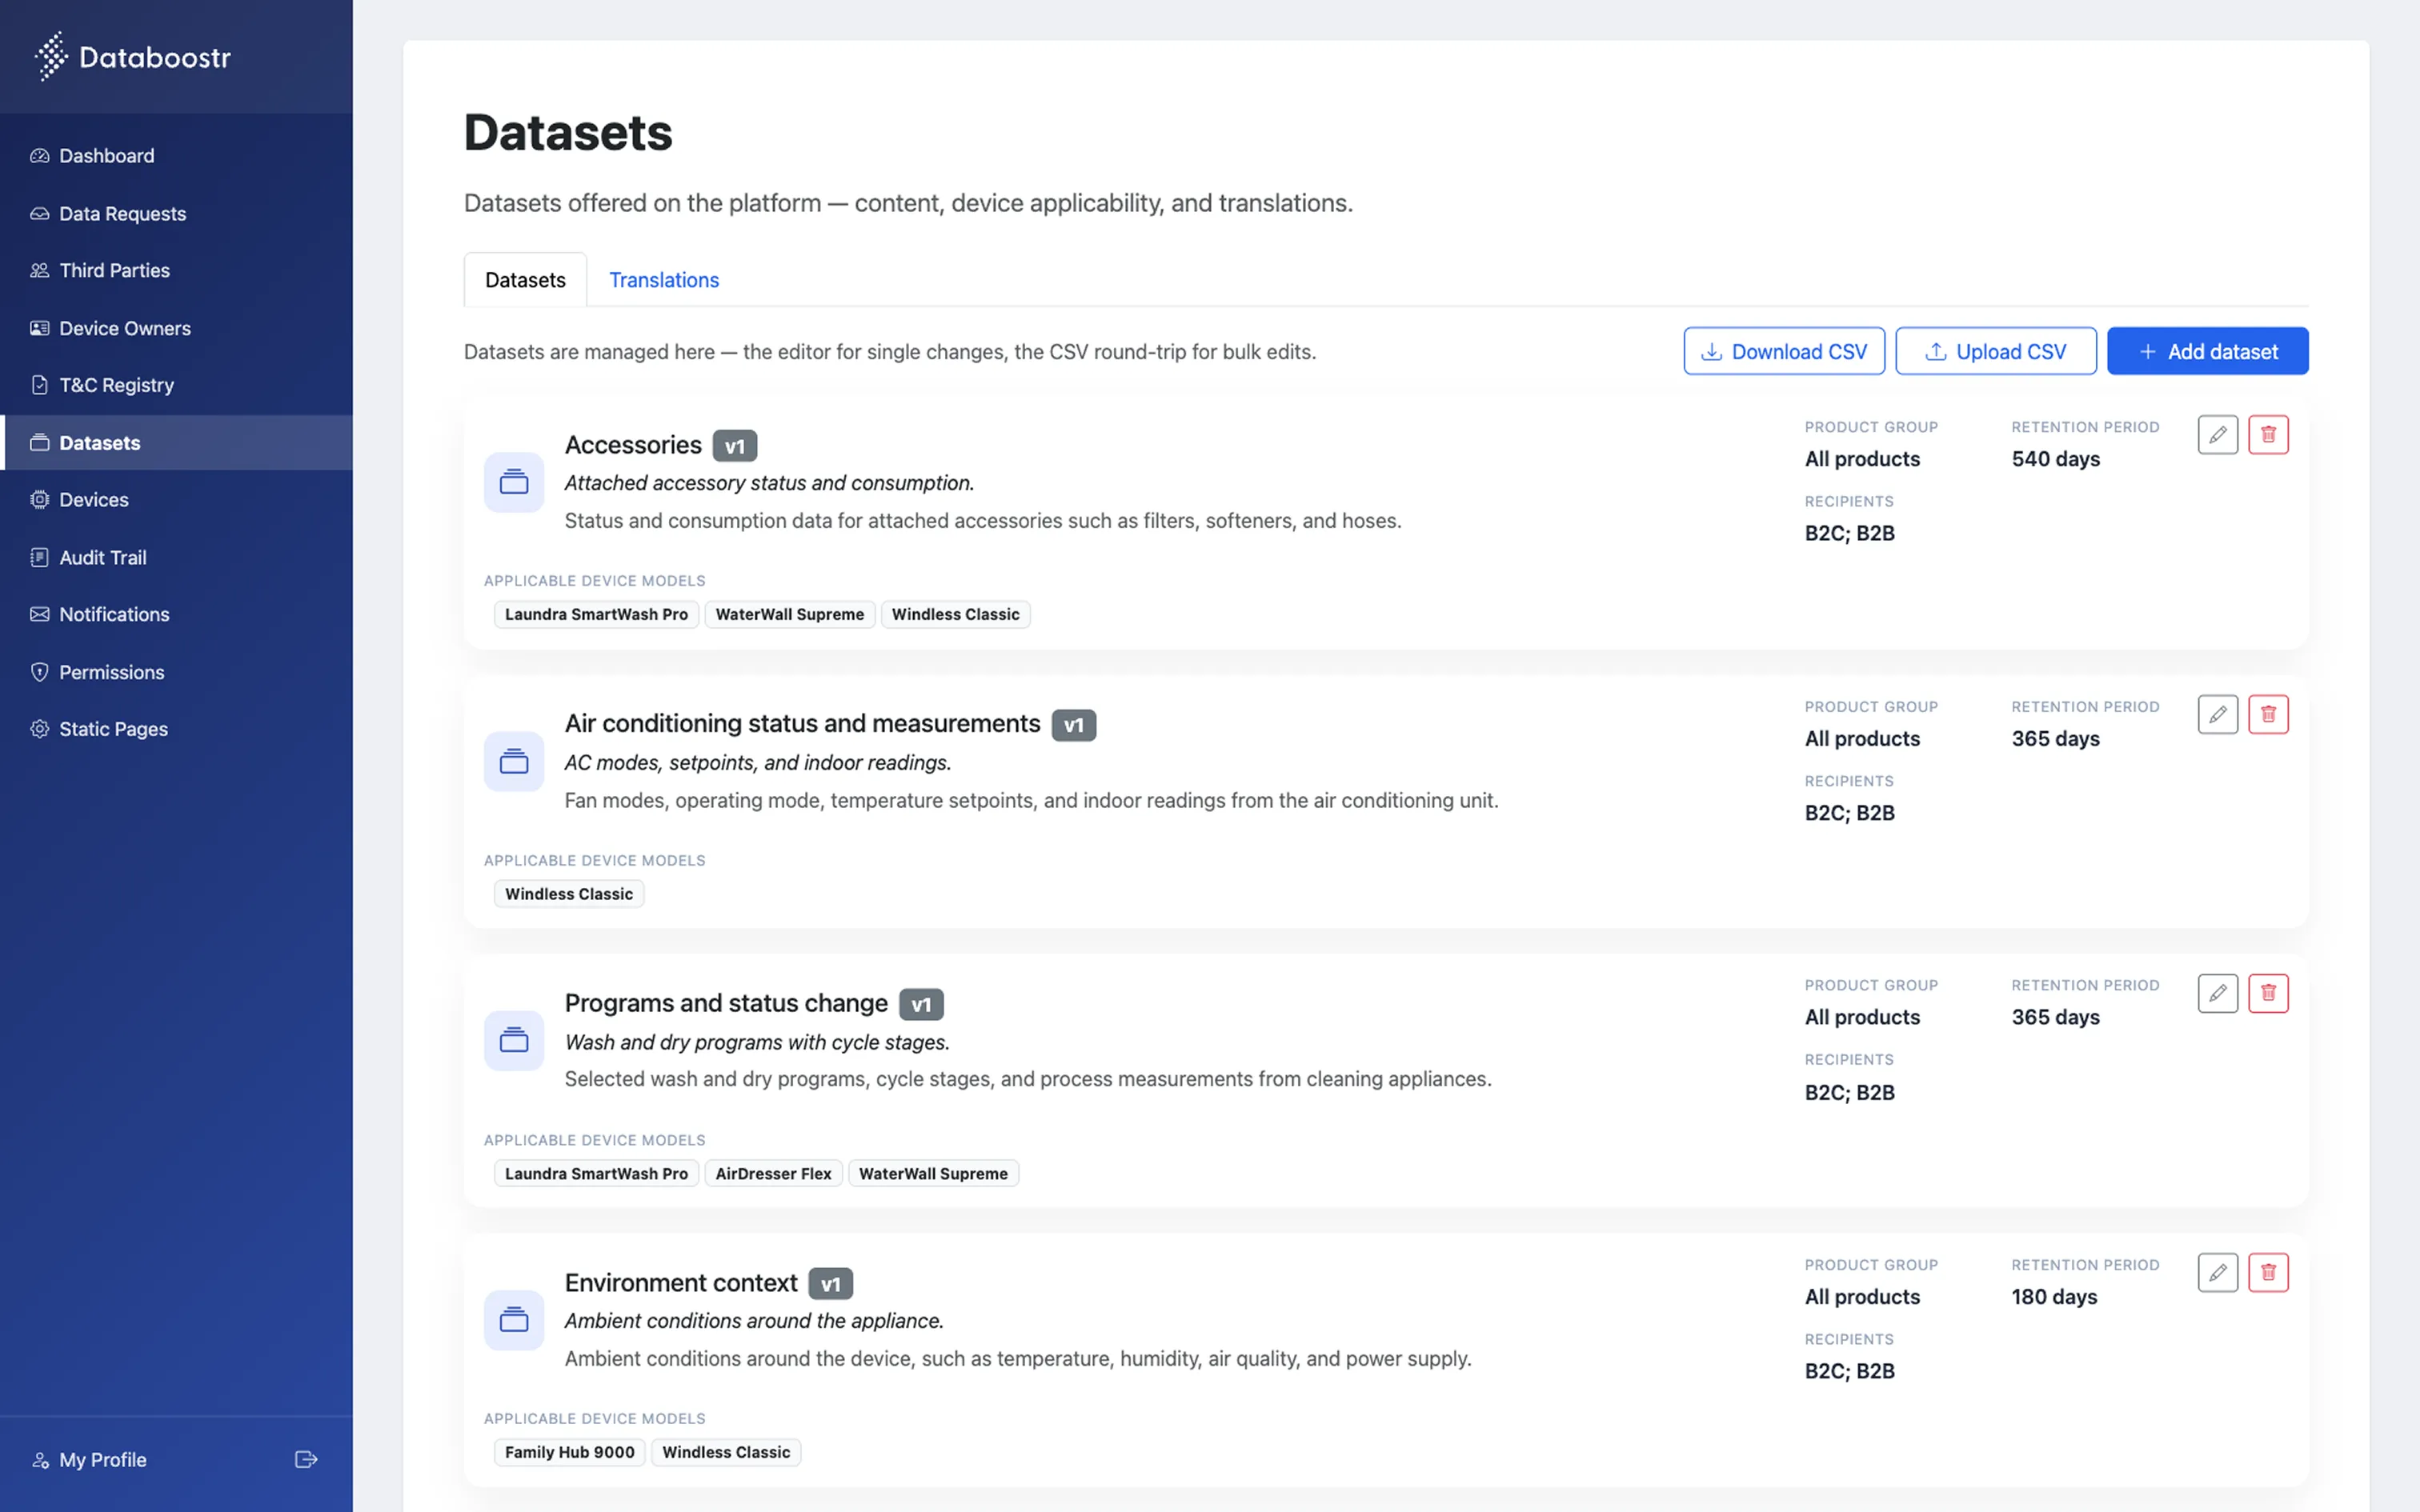Click the Devices chip icon in sidebar
This screenshot has height=1512, width=2420.
(40, 500)
